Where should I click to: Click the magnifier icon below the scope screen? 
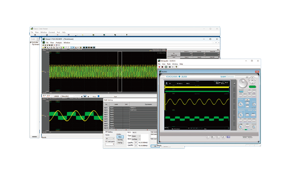pyautogui.click(x=223, y=137)
